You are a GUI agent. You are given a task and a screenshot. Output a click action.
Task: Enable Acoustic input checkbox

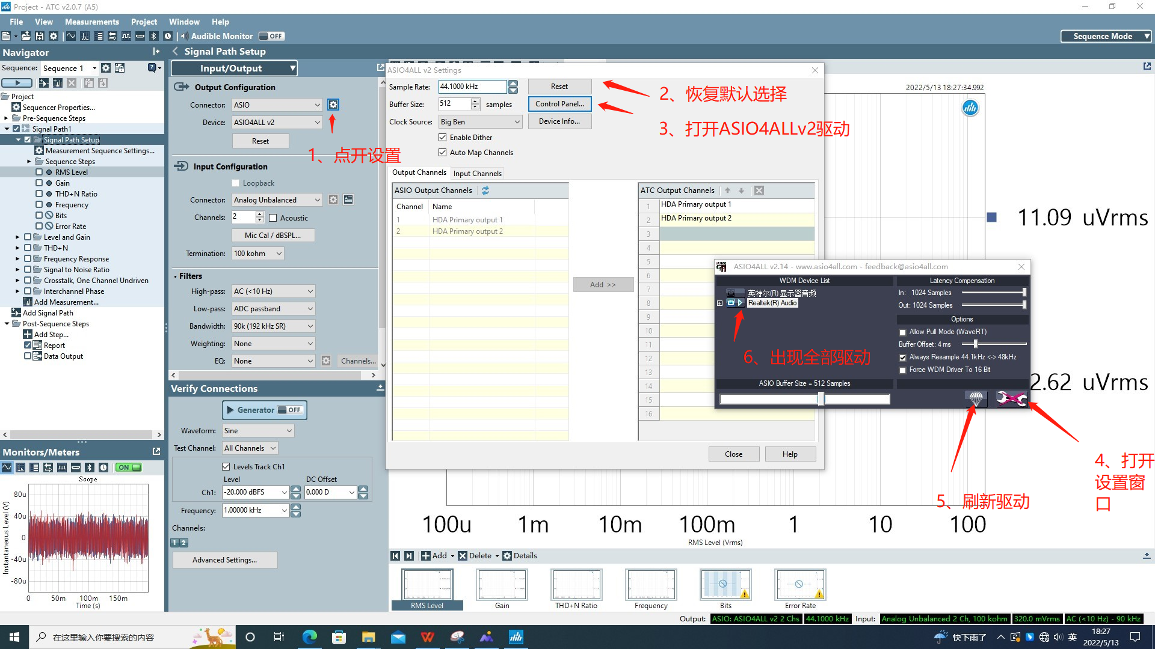273,218
